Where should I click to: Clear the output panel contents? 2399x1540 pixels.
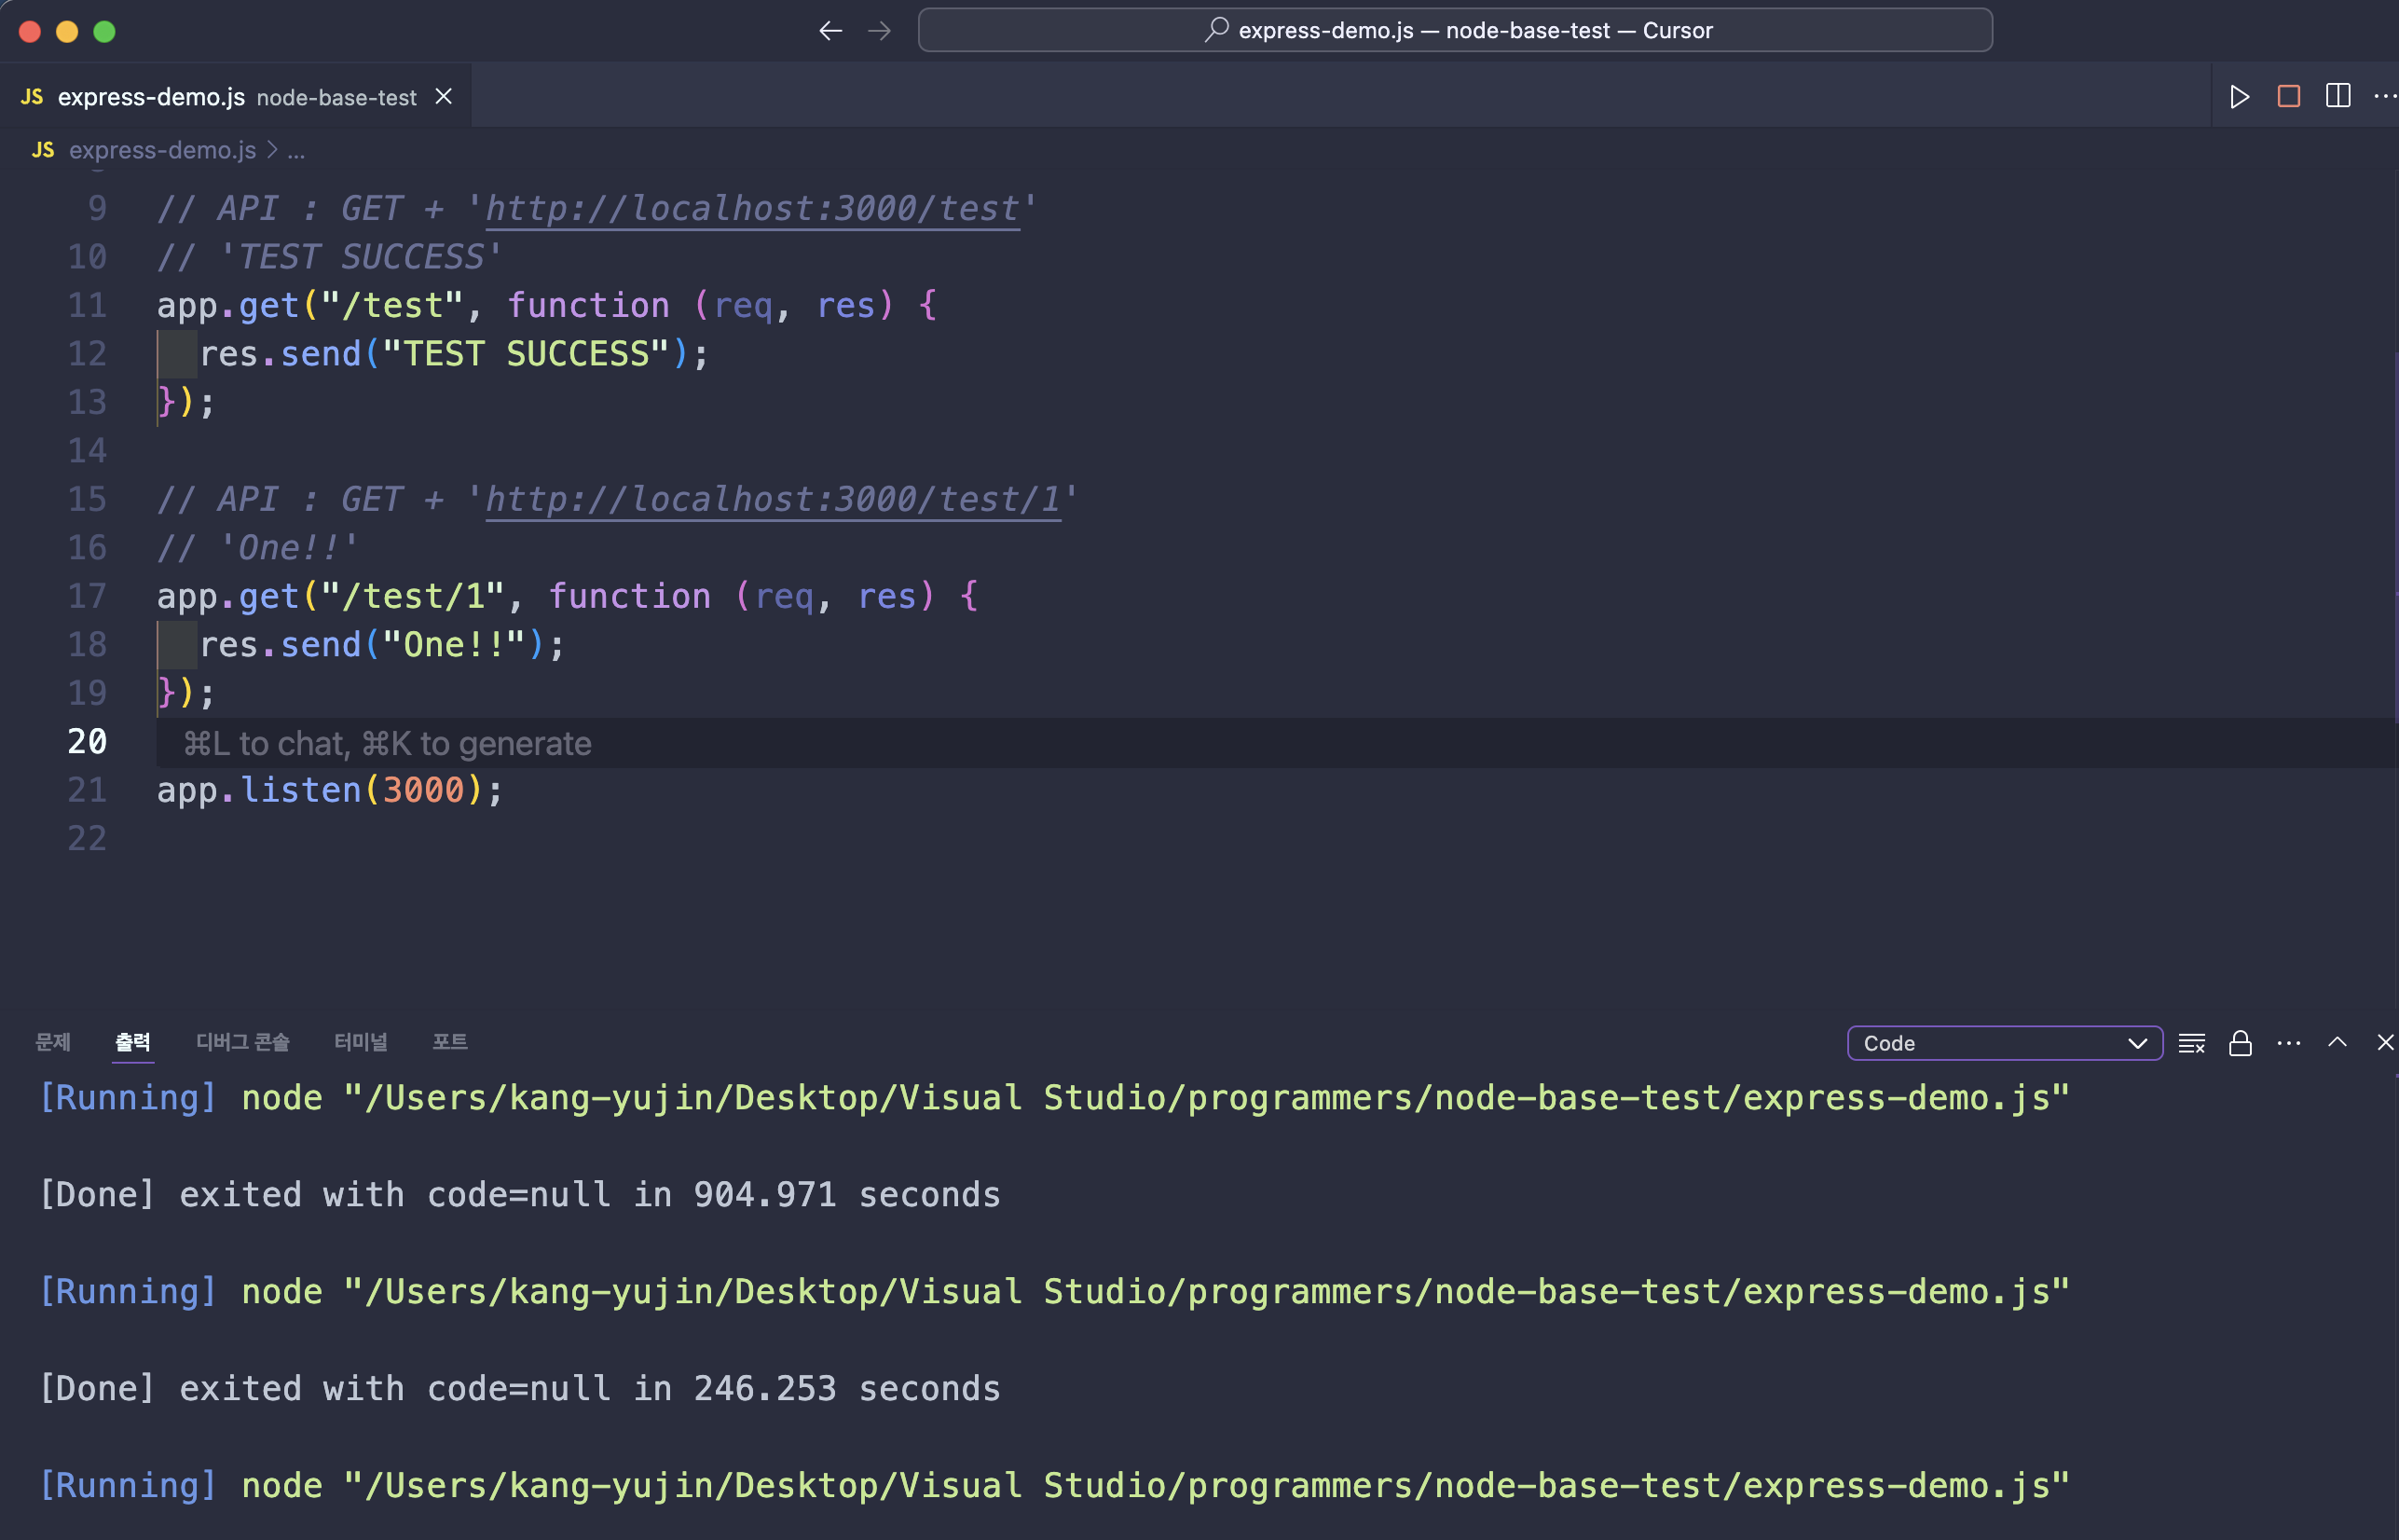2191,1043
